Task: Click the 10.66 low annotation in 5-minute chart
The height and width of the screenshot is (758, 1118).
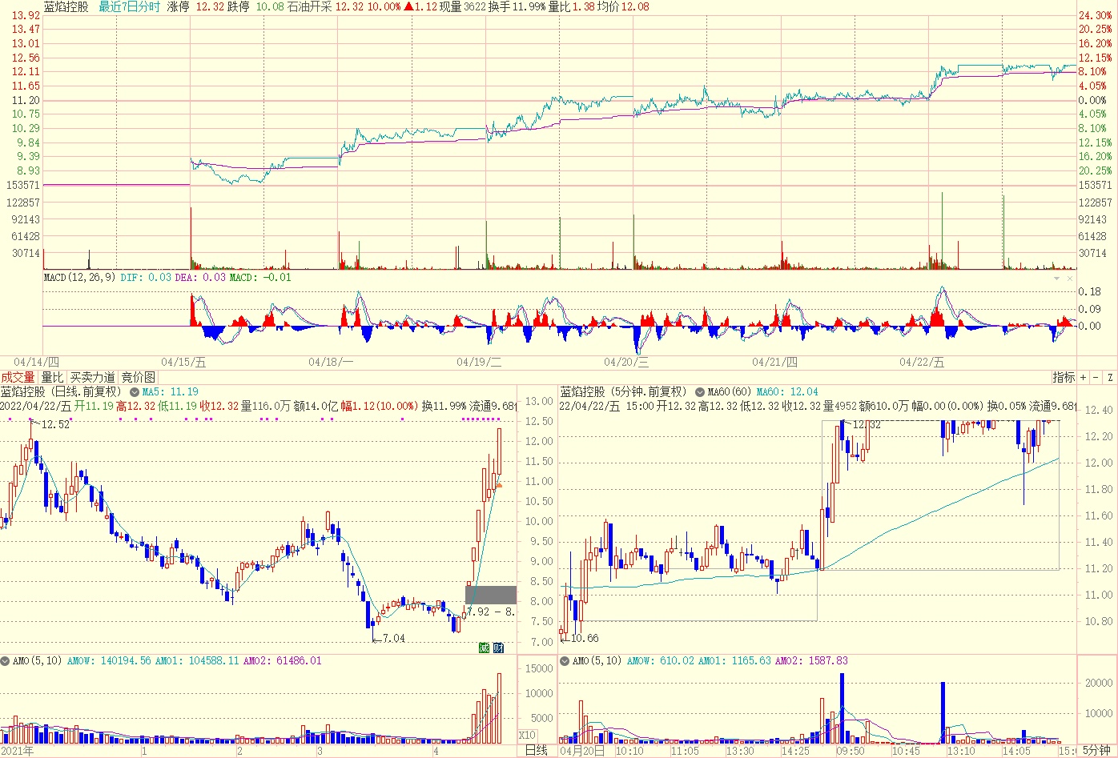Action: click(584, 638)
